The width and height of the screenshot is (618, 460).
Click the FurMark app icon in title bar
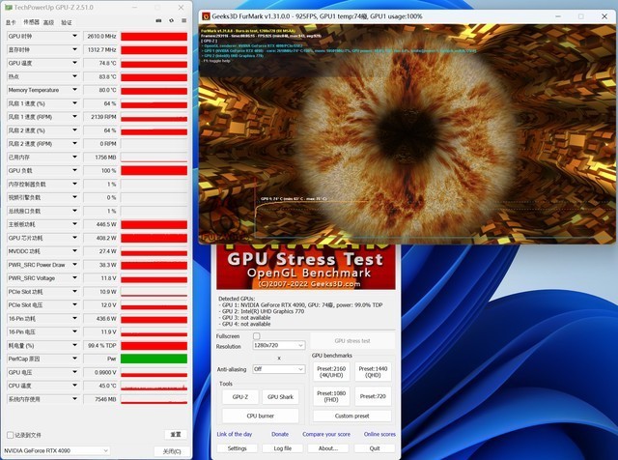tap(206, 15)
